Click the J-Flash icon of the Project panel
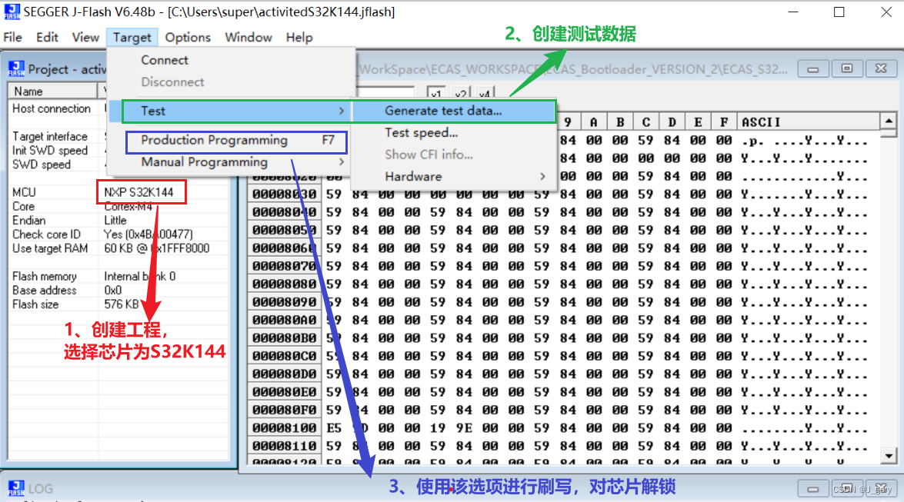Viewport: 904px width, 502px height. pos(16,69)
